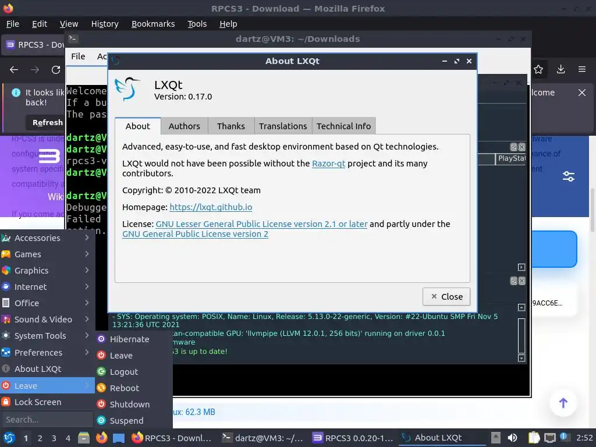Click the Preferences category icon
Screen dimensions: 596x447
pos(6,352)
